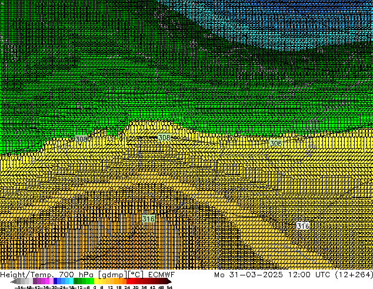Image resolution: width=373 pixels, height=289 pixels.
Task: Click the '700 hPa' level text
Action: click(76, 274)
